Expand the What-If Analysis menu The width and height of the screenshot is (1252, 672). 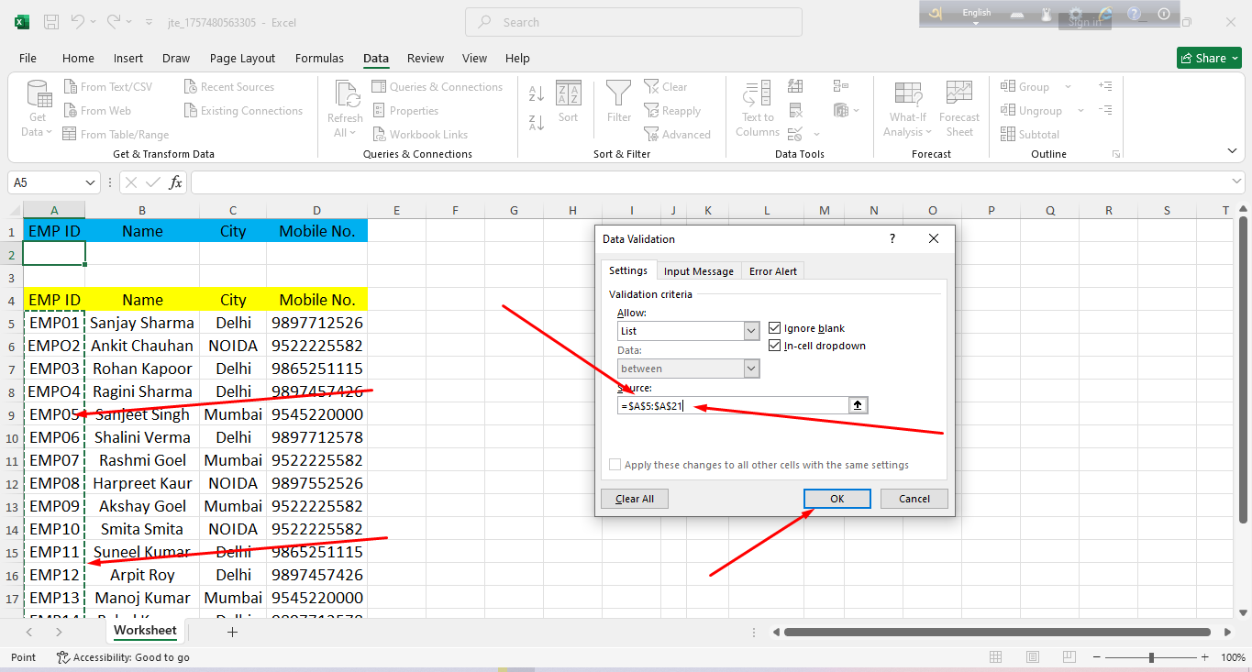(x=908, y=108)
